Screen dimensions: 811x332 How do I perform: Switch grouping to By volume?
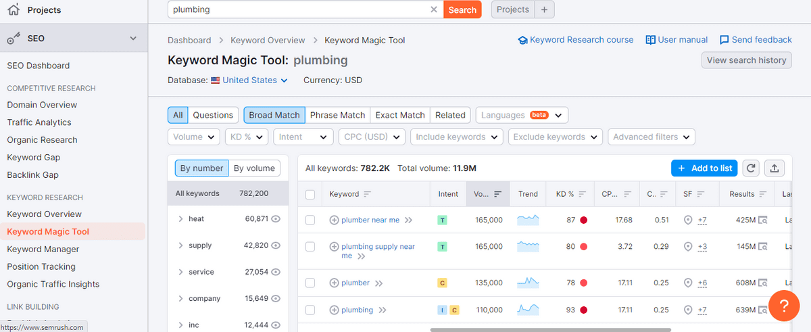tap(254, 168)
